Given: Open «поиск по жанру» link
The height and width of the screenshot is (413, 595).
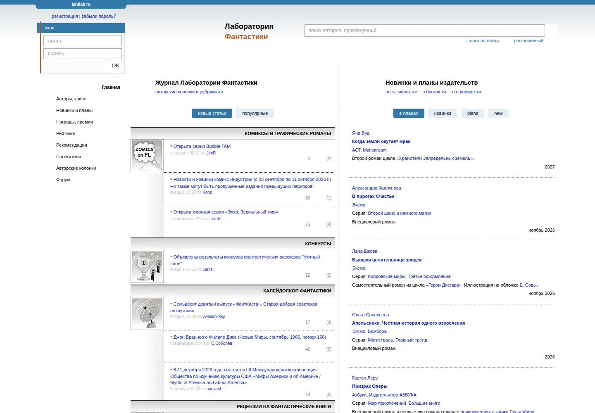Looking at the screenshot, I should [x=483, y=40].
